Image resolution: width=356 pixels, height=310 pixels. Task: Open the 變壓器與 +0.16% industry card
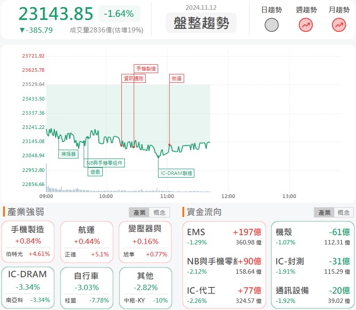click(145, 242)
